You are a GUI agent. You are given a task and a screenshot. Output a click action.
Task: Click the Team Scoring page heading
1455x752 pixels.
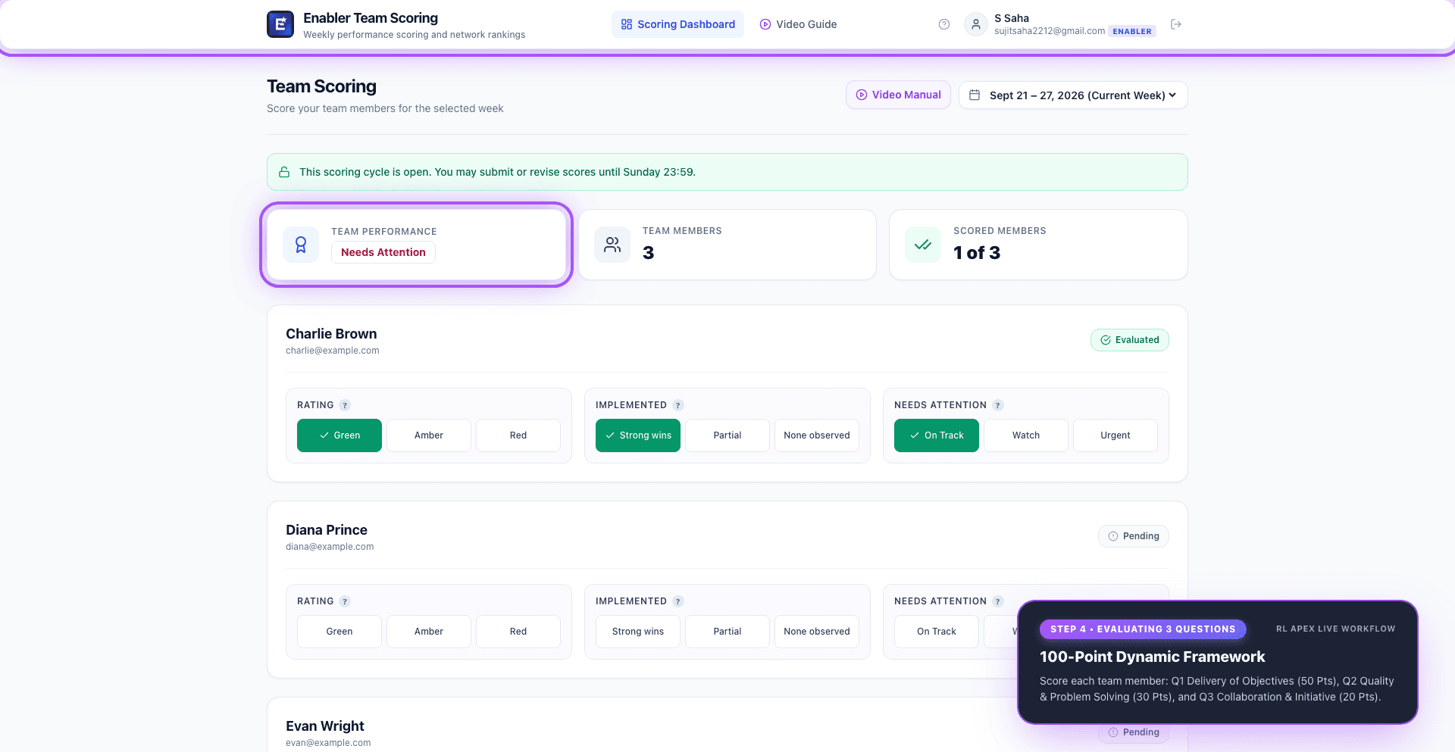pos(321,86)
